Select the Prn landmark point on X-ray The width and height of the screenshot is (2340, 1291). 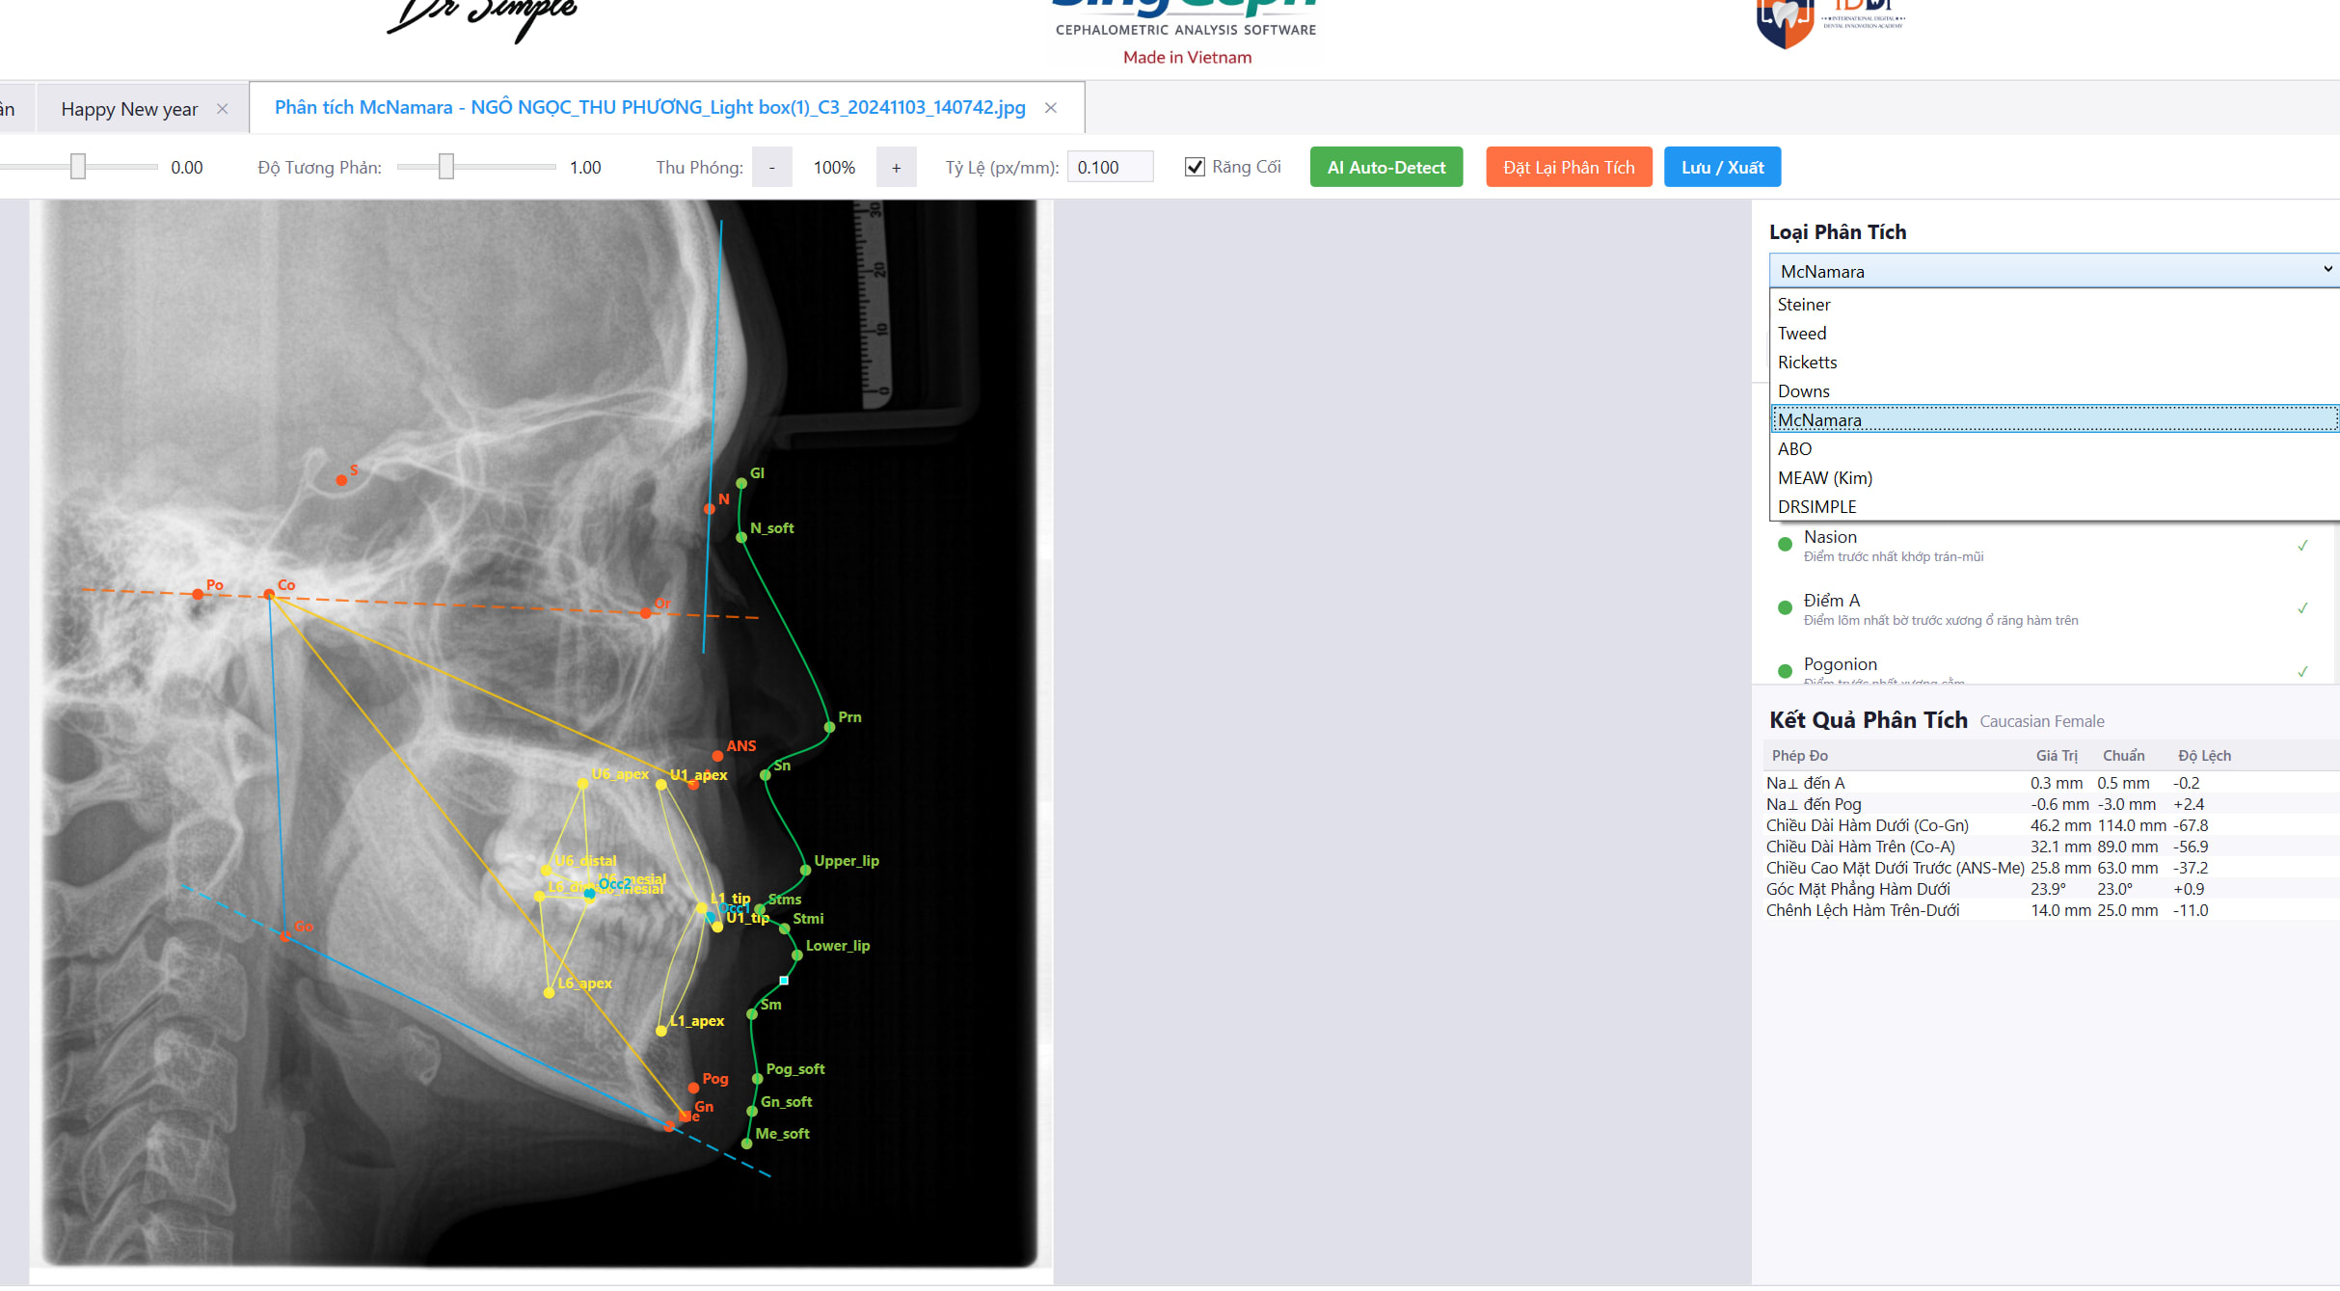[829, 727]
